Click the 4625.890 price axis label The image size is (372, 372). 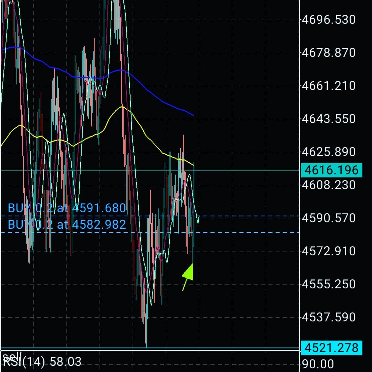(x=329, y=152)
